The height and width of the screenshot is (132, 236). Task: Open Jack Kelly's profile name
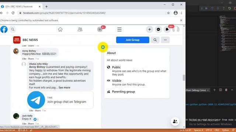(x=27, y=116)
